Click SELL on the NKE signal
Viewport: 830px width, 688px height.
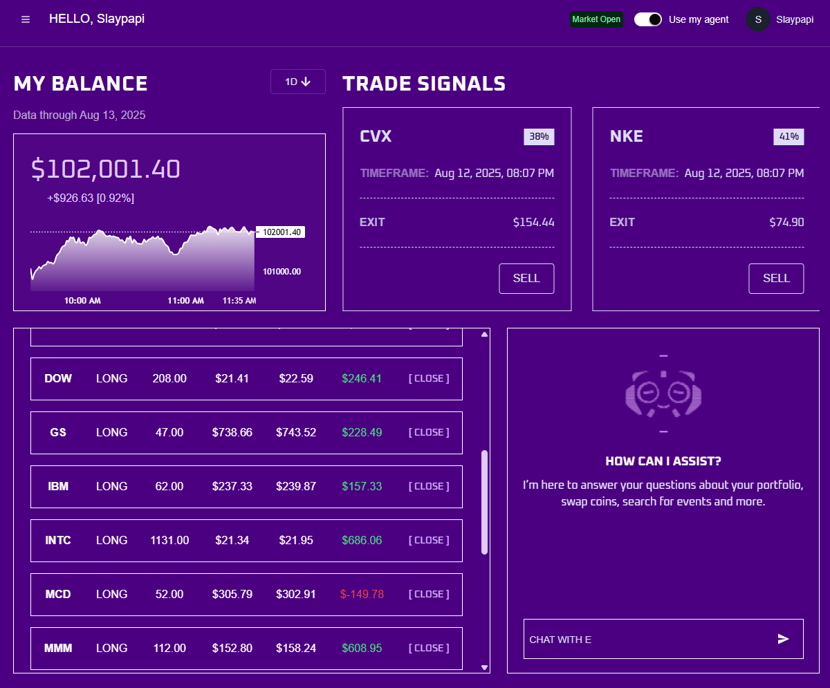(x=776, y=279)
